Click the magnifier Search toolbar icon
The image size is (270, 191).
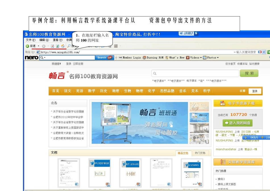[69, 46]
